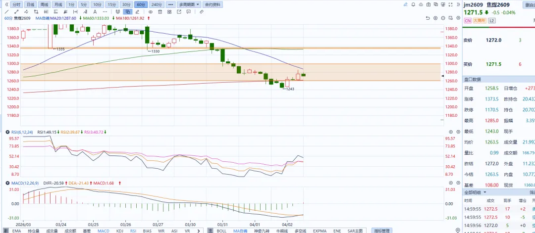535x233 pixels.
Task: Undo the last chart action
Action: tap(428, 18)
